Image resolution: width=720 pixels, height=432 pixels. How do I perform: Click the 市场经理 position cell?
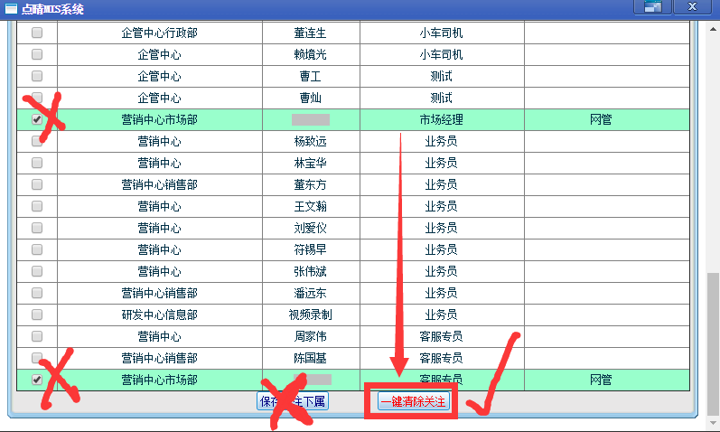coord(441,120)
